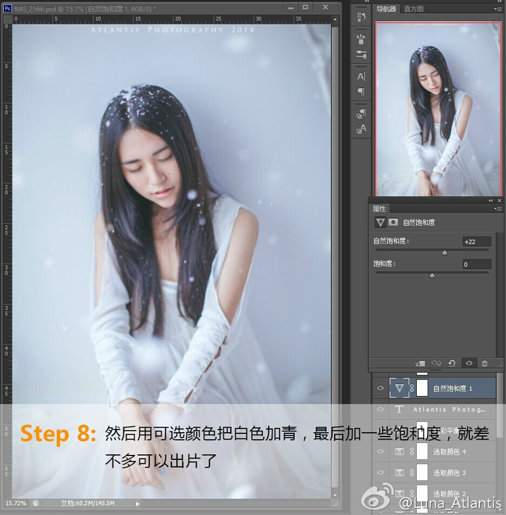Viewport: 506px width, 515px height.
Task: Click the 选取颜色 3 layer mask thumbnail
Action: [423, 472]
